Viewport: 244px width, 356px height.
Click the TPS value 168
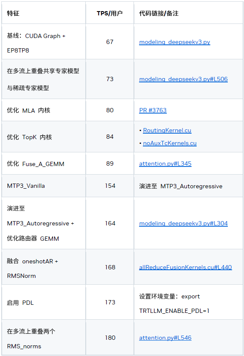click(110, 267)
